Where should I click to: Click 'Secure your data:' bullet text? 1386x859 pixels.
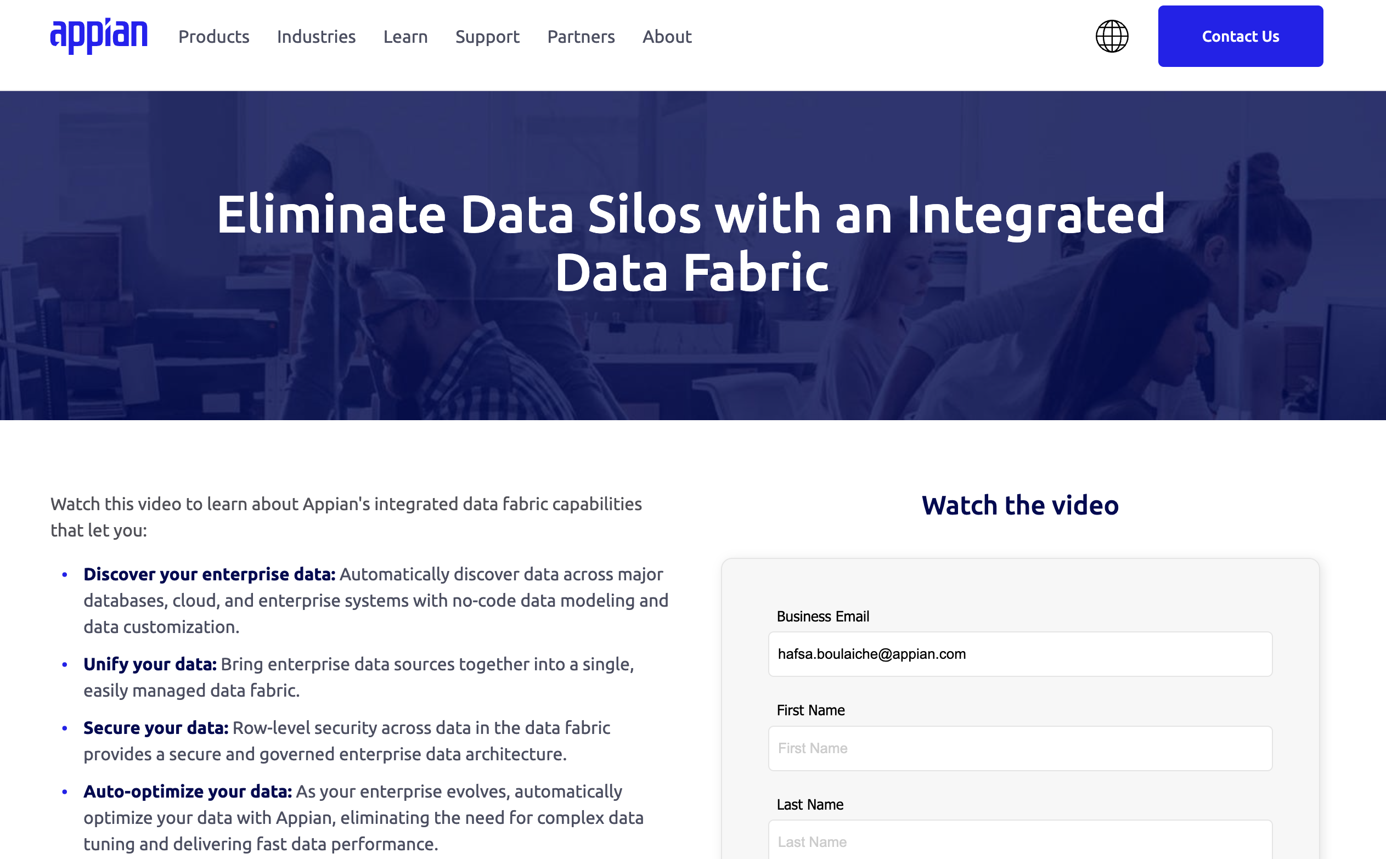tap(156, 728)
